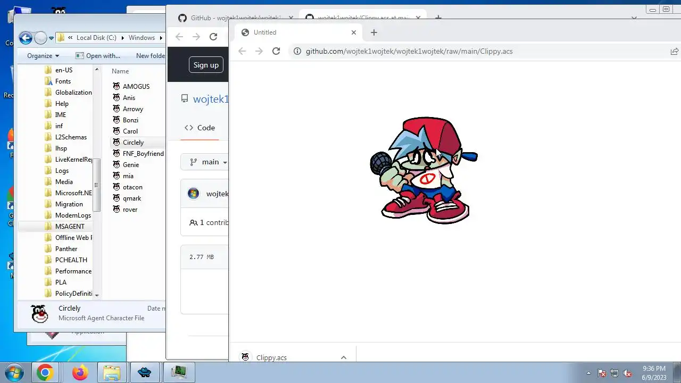Viewport: 681px width, 383px height.
Task: Open recent pages dropdown arrow in Explorer
Action: click(52, 38)
